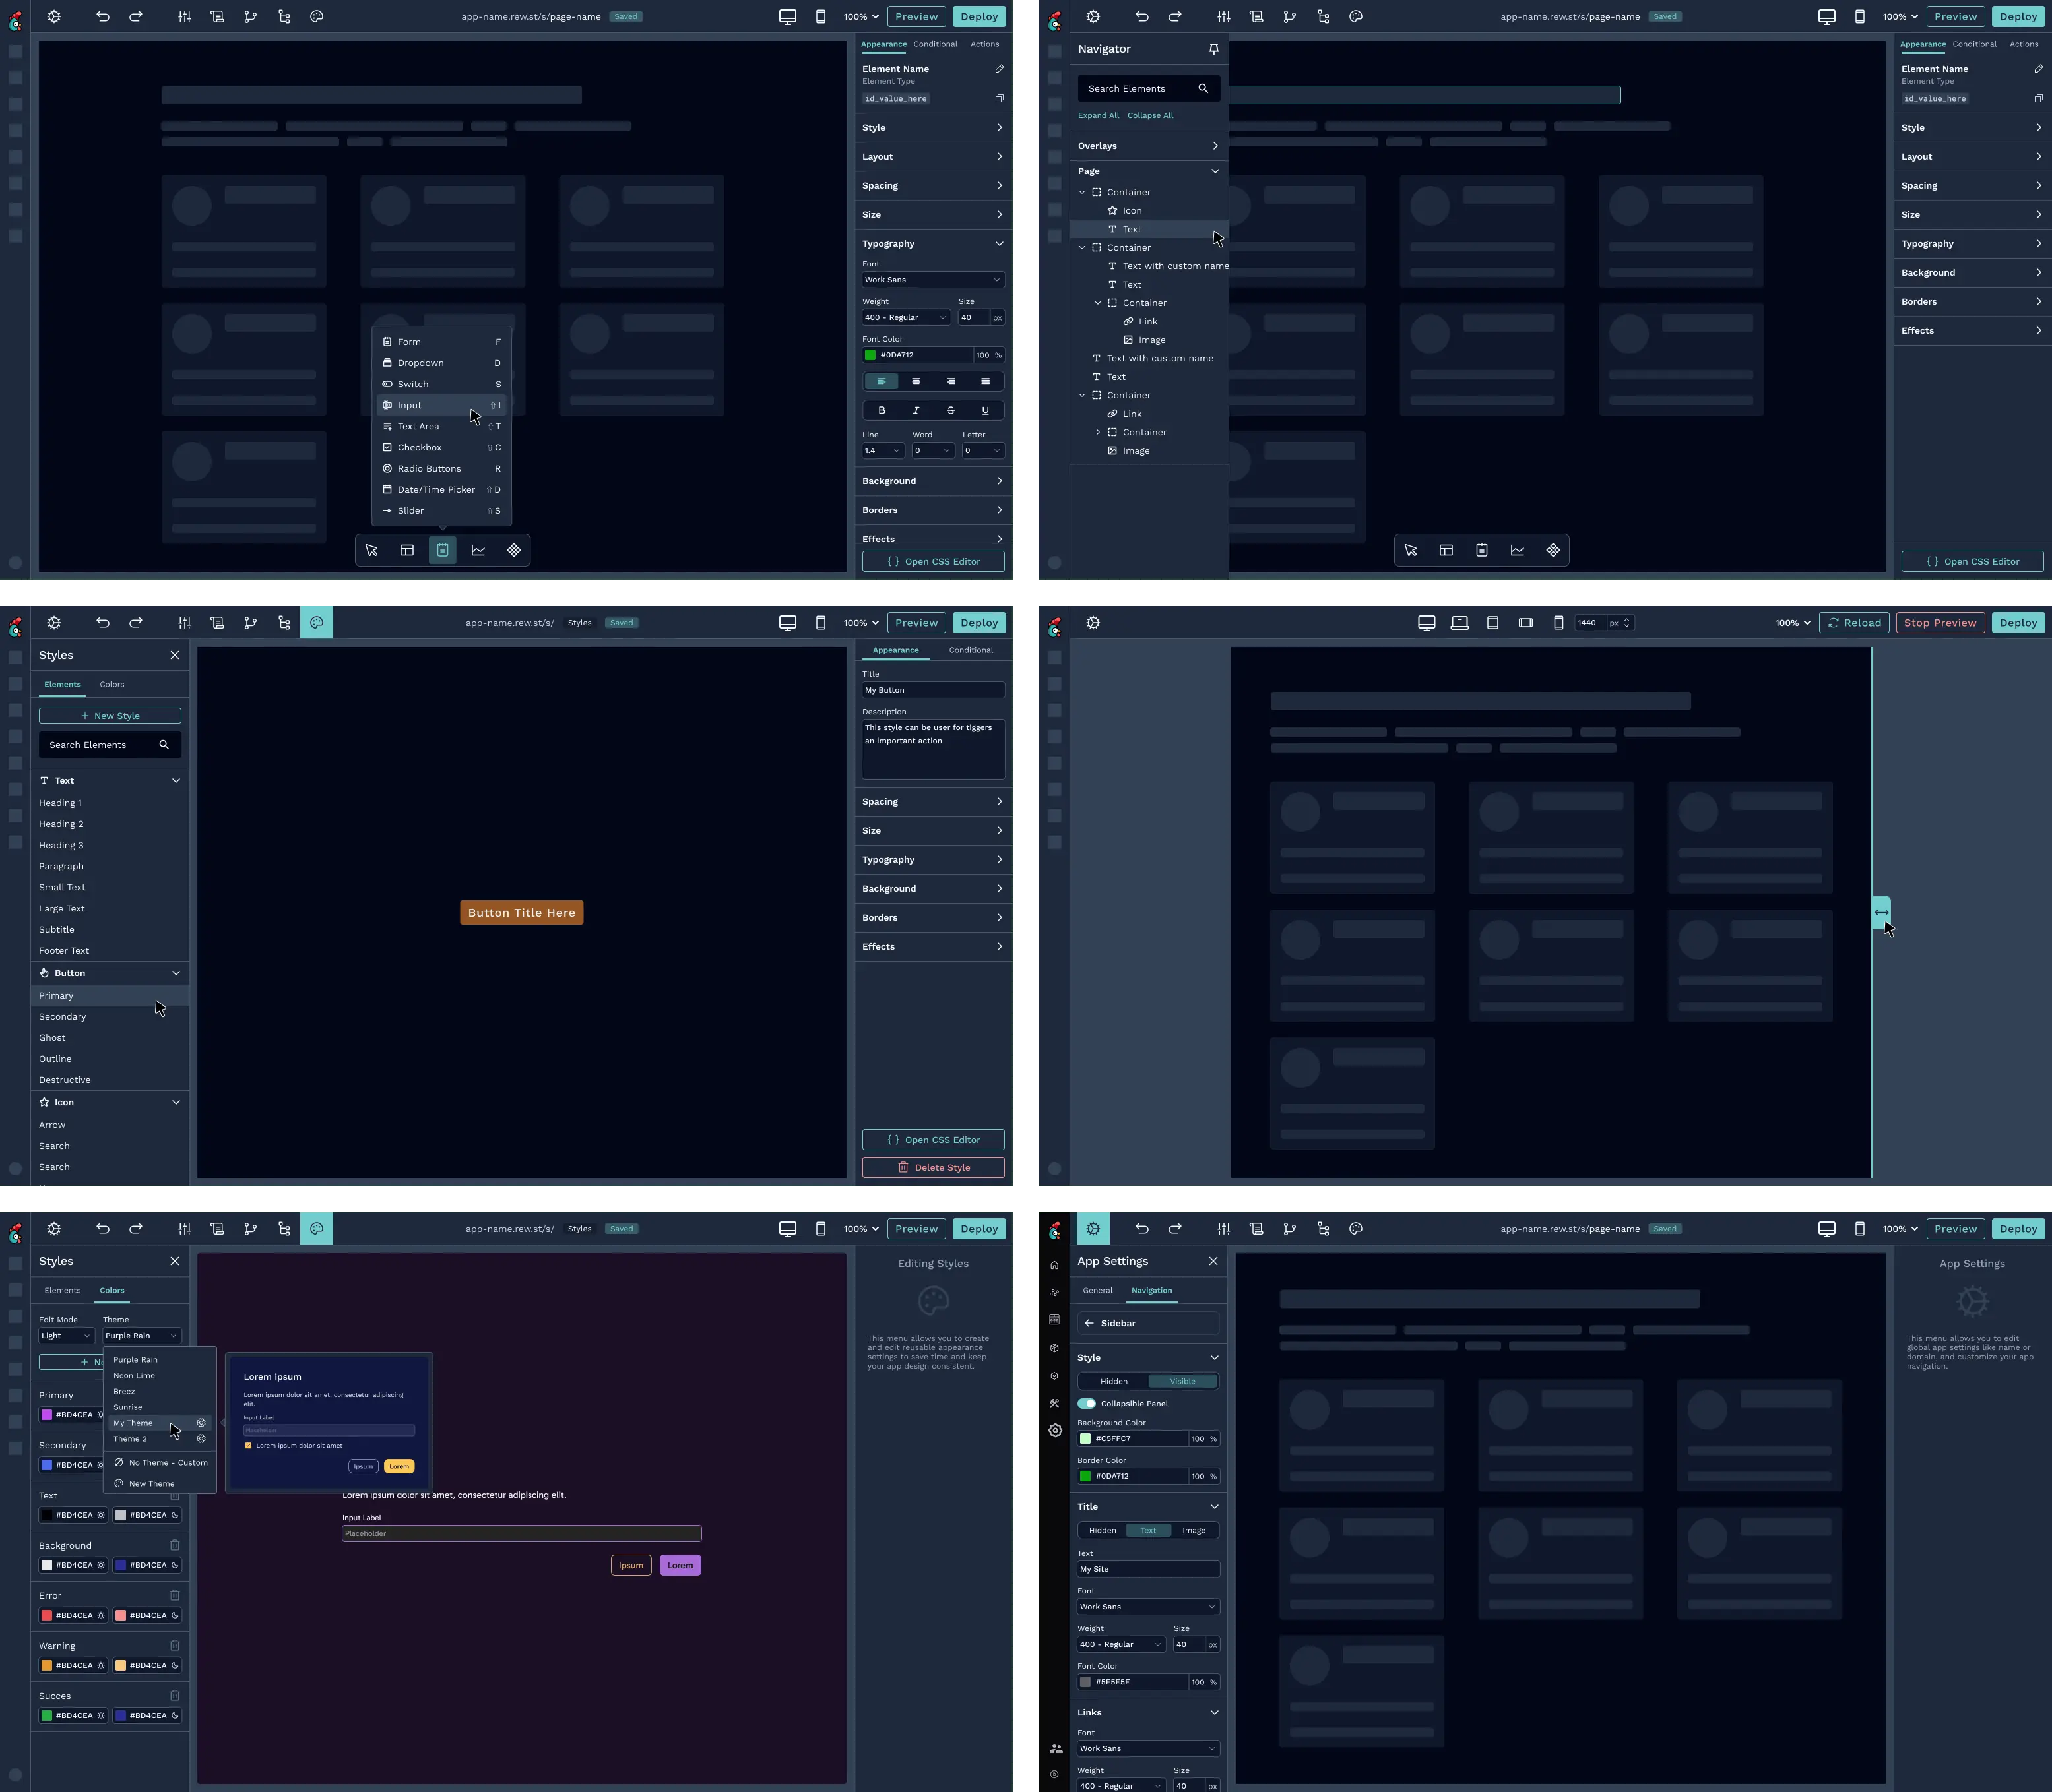Go back using Sidebar arrow

click(x=1089, y=1323)
